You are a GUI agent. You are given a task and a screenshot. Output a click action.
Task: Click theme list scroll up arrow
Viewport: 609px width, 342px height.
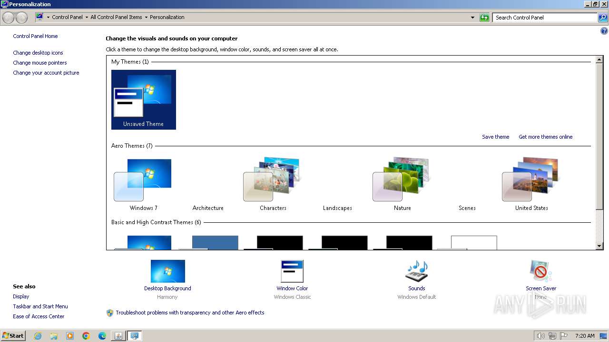tap(599, 60)
